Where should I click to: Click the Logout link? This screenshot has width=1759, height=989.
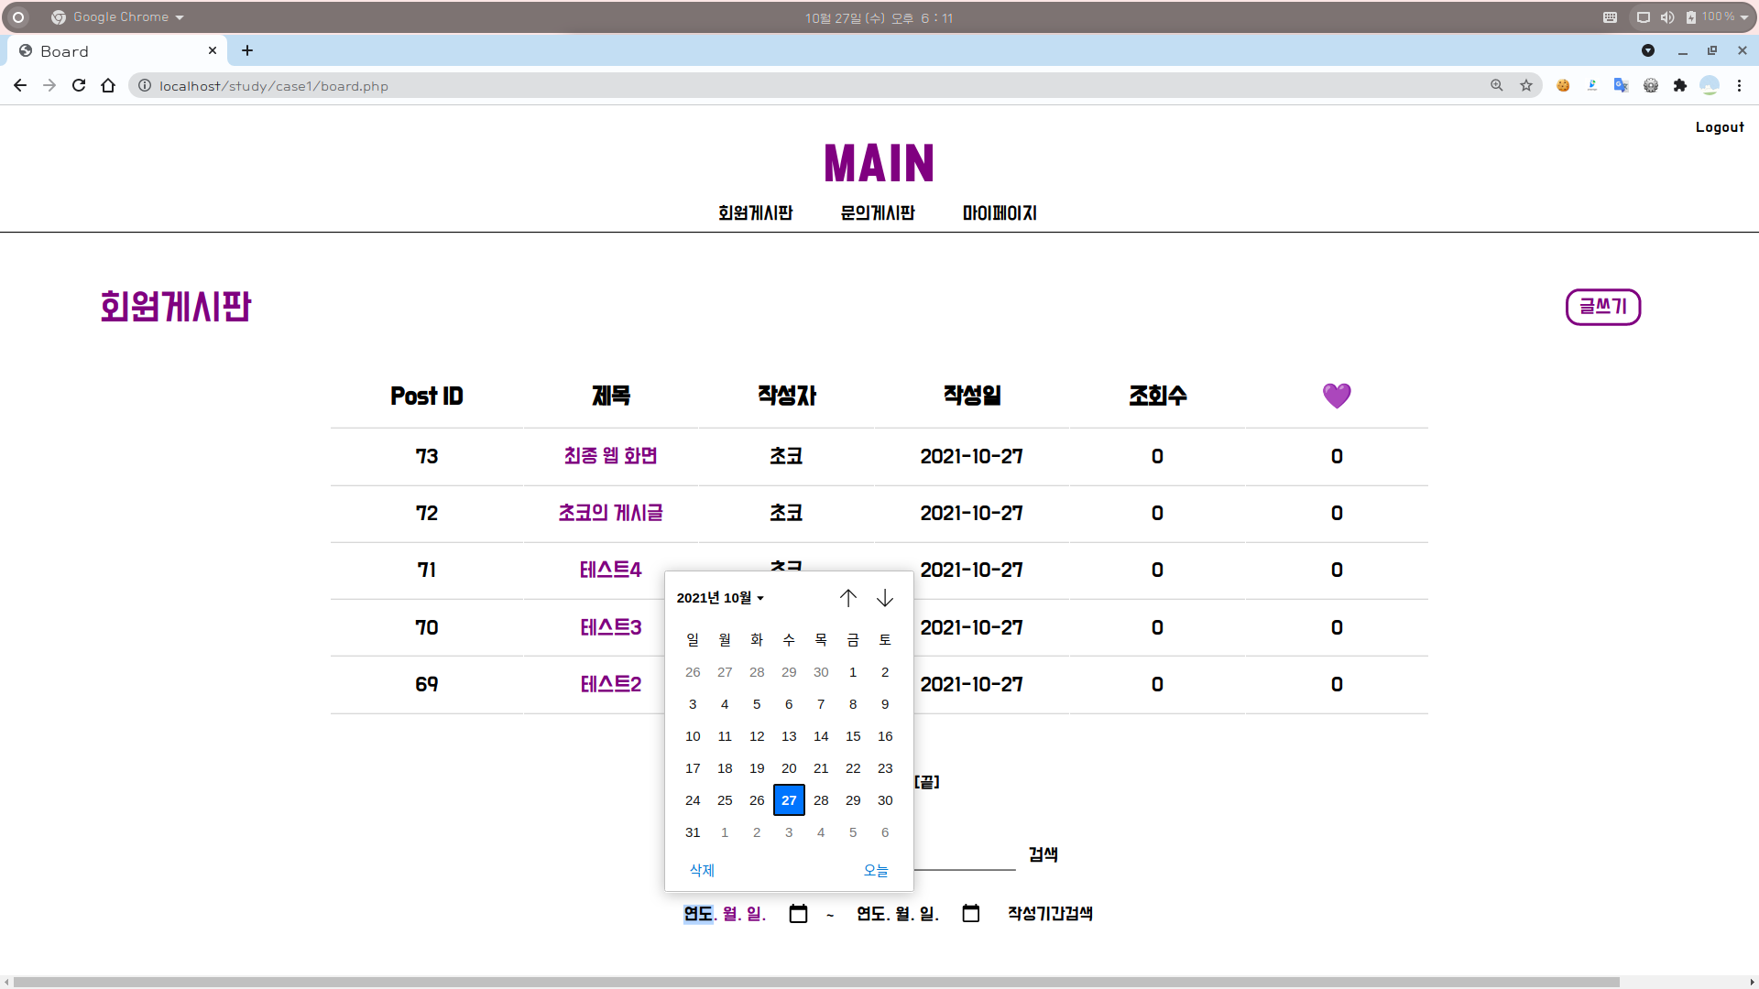(1720, 127)
